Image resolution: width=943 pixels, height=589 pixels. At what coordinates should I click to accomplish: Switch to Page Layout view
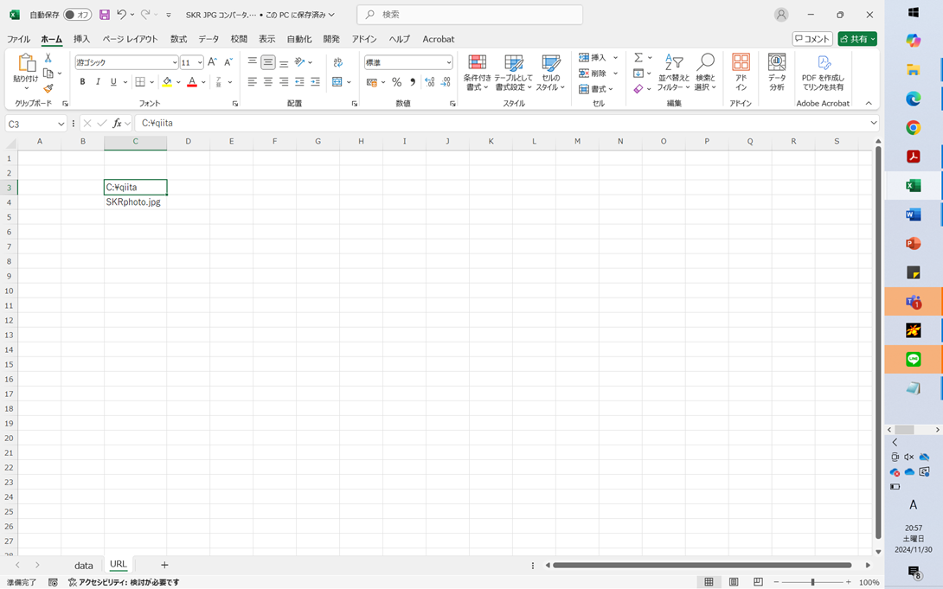point(734,582)
